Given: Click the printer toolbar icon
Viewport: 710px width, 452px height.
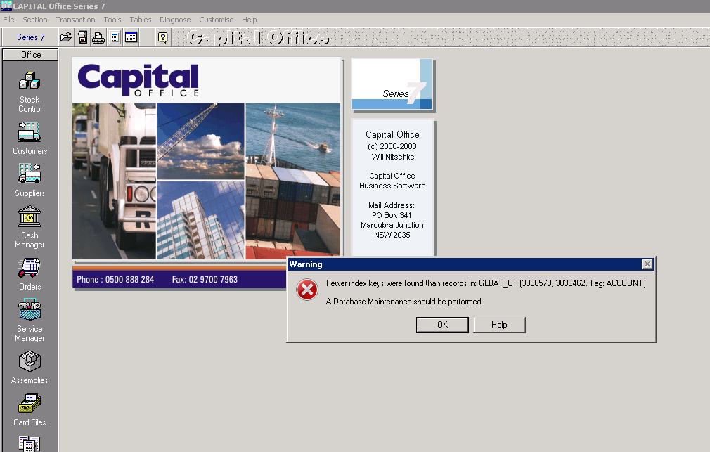Looking at the screenshot, I should [x=98, y=37].
